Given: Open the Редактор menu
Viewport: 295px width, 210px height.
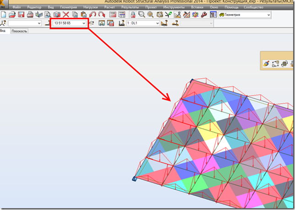Looking at the screenshot, I should (34, 7).
